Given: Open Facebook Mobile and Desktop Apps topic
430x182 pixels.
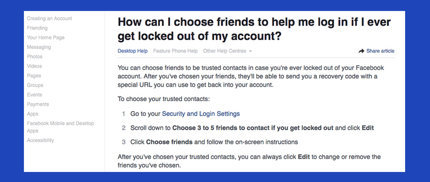Looking at the screenshot, I should 60,127.
